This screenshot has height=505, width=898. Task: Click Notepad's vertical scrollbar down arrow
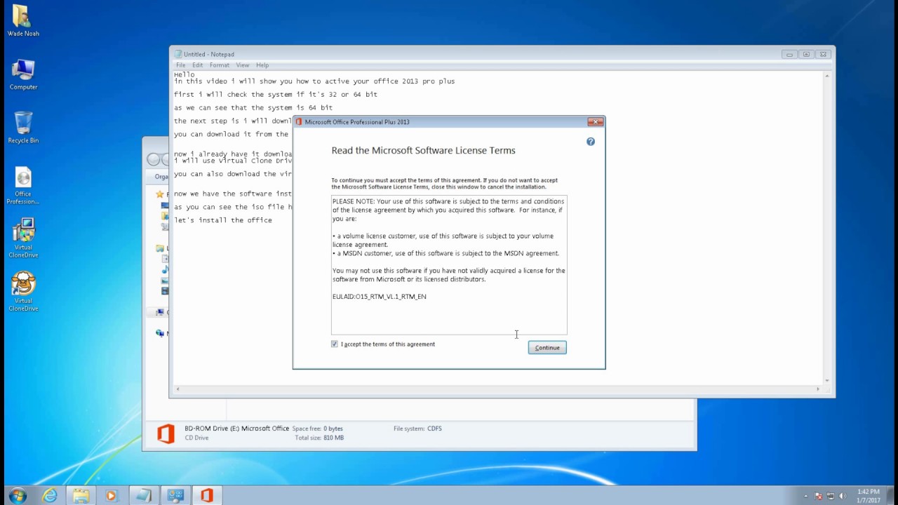coord(828,380)
